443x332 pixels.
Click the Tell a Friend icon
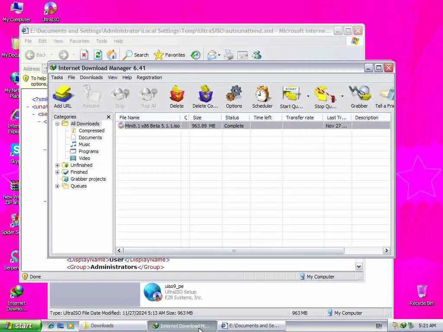(x=385, y=97)
